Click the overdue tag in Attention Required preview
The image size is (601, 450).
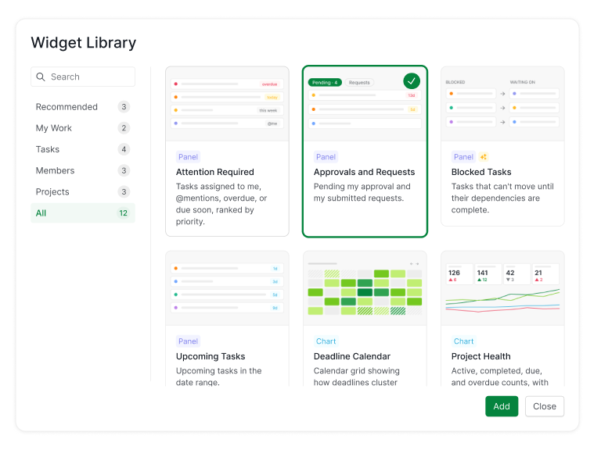coord(269,84)
